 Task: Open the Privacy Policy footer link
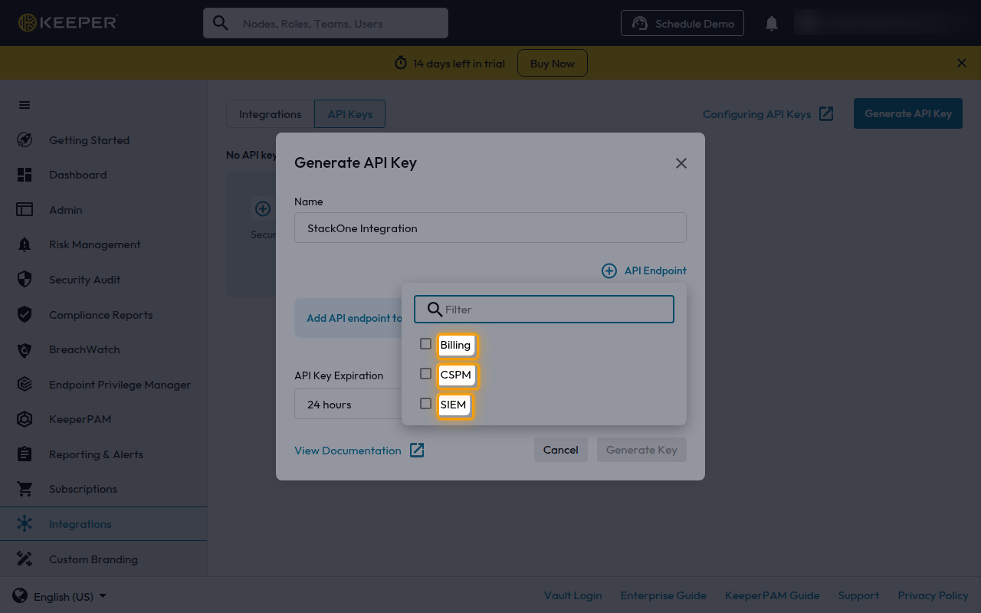[933, 595]
